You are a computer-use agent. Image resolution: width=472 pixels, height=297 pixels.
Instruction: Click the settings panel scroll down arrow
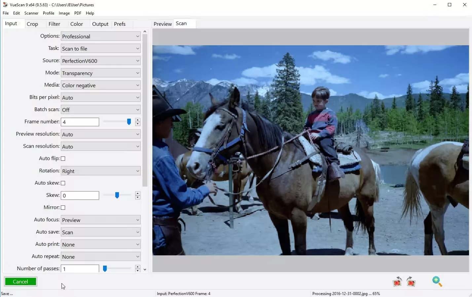(x=145, y=270)
